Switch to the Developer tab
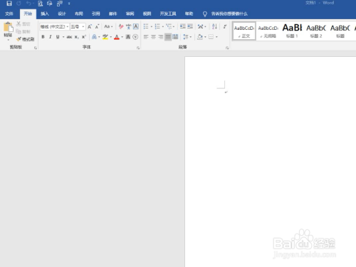This screenshot has width=356, height=267. [168, 14]
